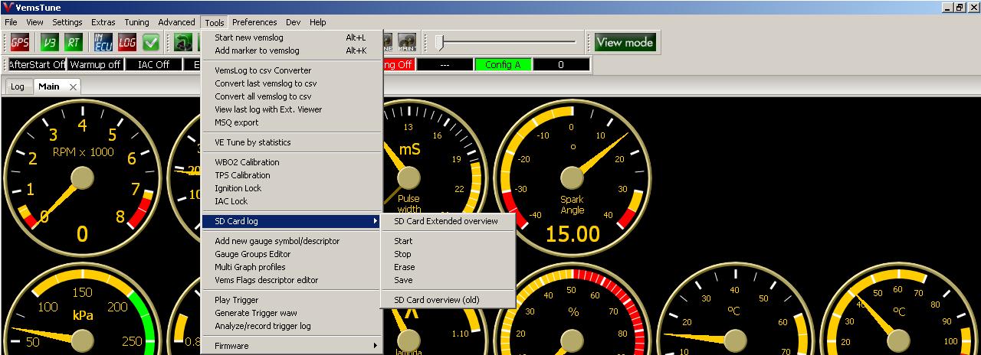This screenshot has width=981, height=355.
Task: Choose Start new vemslog
Action: pos(291,37)
